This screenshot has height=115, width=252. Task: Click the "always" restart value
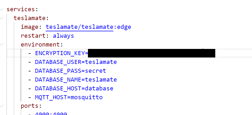click(x=63, y=36)
